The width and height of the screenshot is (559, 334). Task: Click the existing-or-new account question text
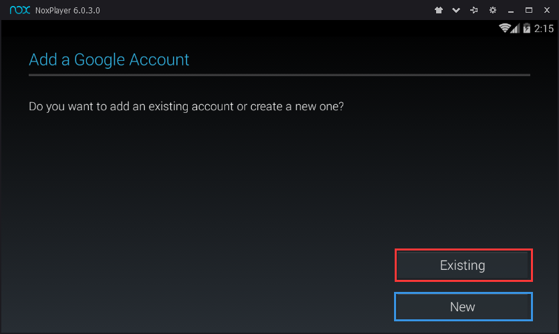coord(186,107)
